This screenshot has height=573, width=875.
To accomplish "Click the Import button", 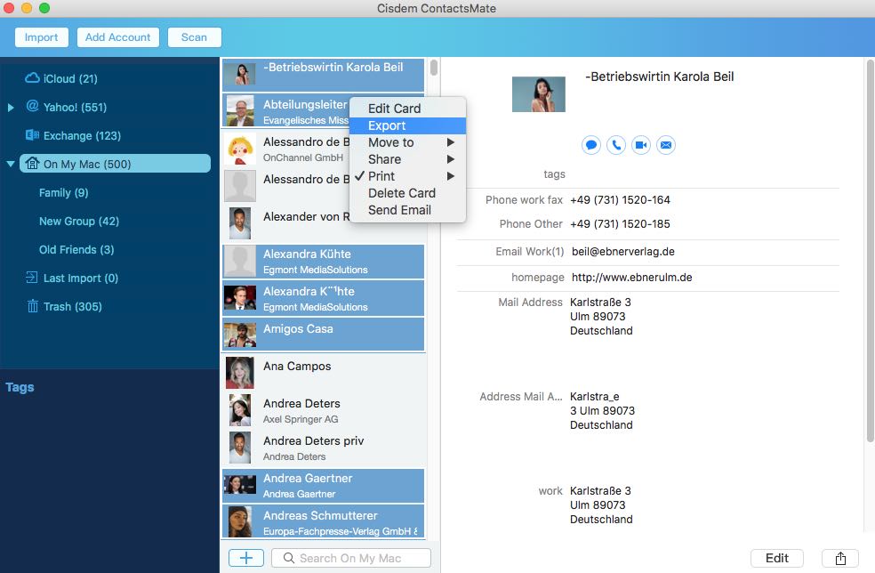I will (41, 37).
